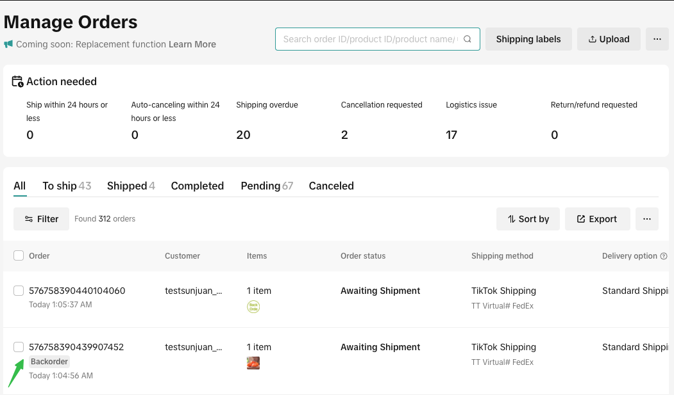Click the Shipping labels button

(528, 39)
